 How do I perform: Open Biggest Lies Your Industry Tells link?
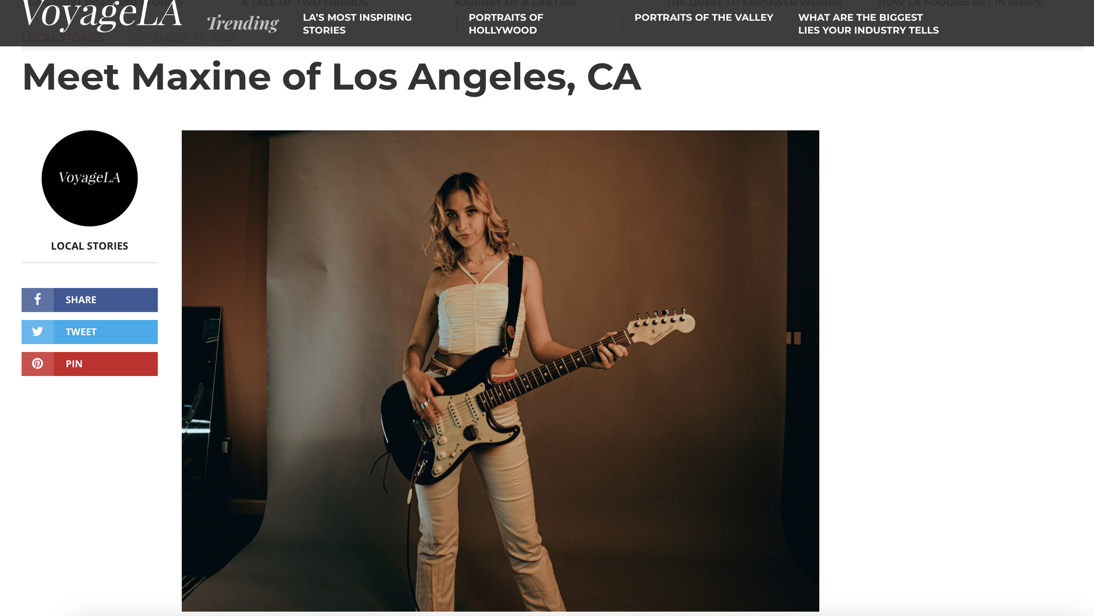[x=868, y=24]
